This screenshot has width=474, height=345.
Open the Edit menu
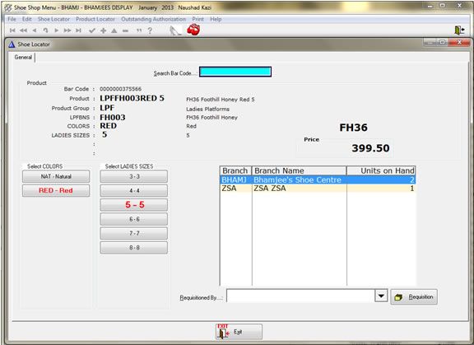point(26,19)
